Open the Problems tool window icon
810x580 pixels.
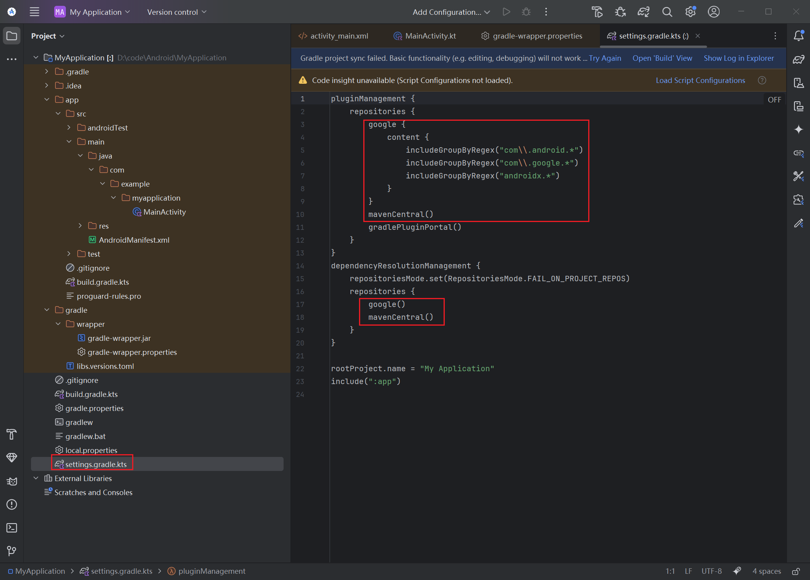(x=12, y=504)
